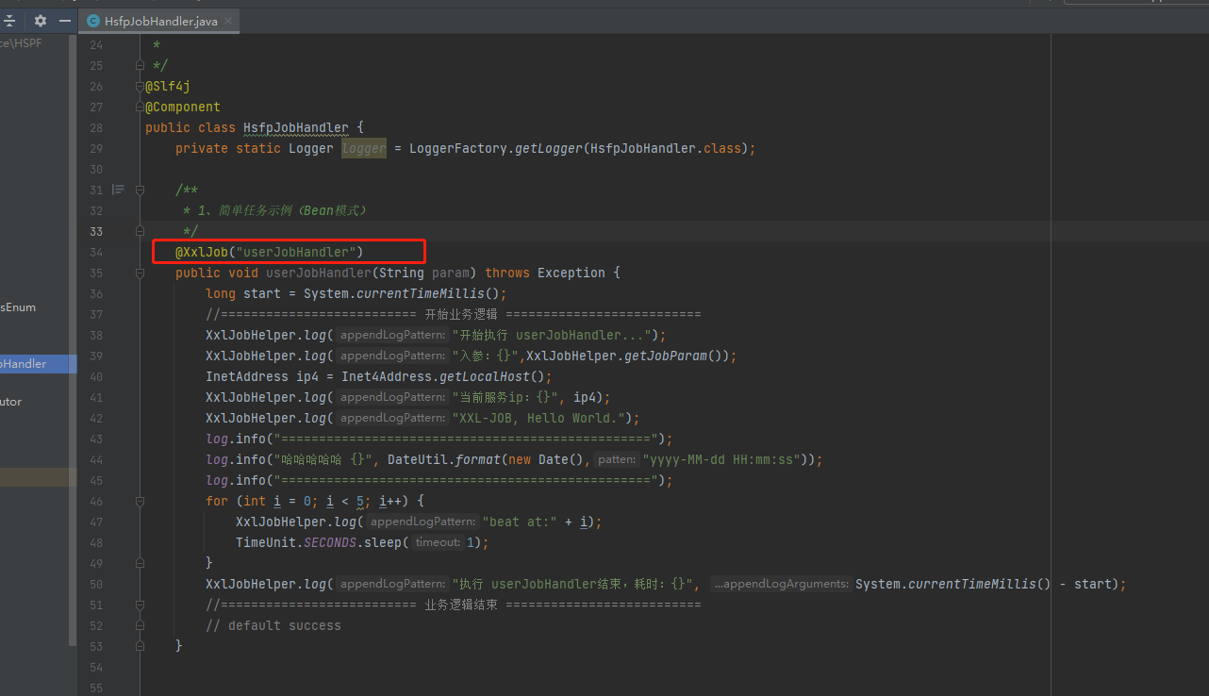Click the "XXL-JOB, Hello World." string

click(538, 418)
